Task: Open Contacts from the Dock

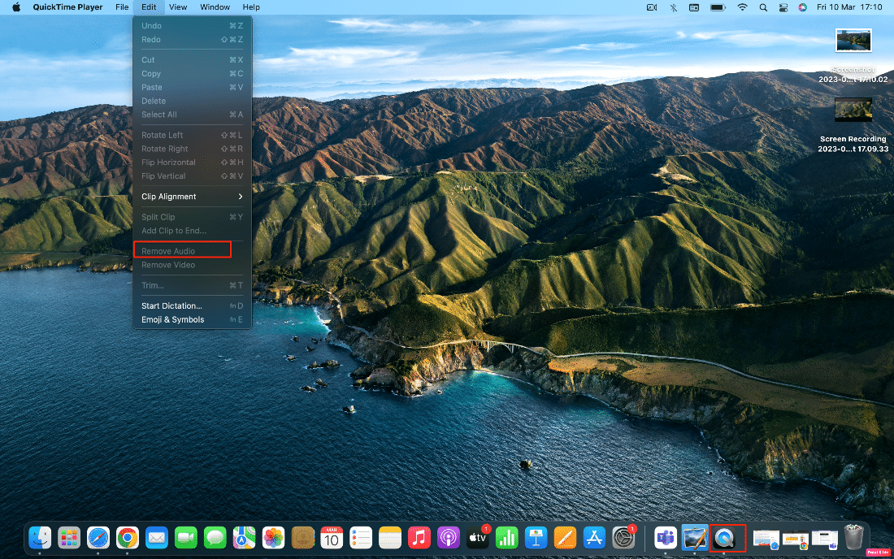Action: click(303, 537)
